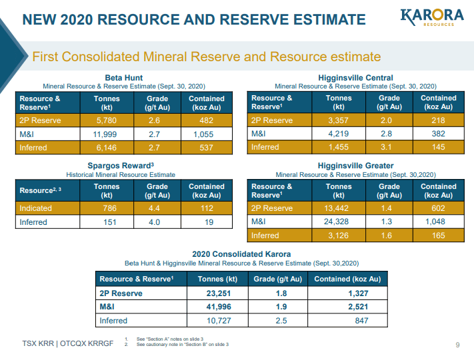Click consolidated contained 1,327
The height and width of the screenshot is (348, 474).
click(358, 293)
